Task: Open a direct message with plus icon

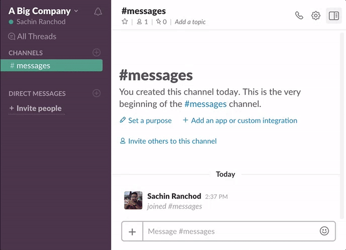Action: pos(97,93)
